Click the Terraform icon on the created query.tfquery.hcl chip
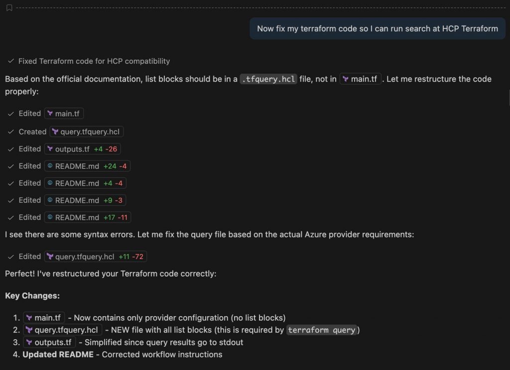This screenshot has width=510, height=370. 55,132
